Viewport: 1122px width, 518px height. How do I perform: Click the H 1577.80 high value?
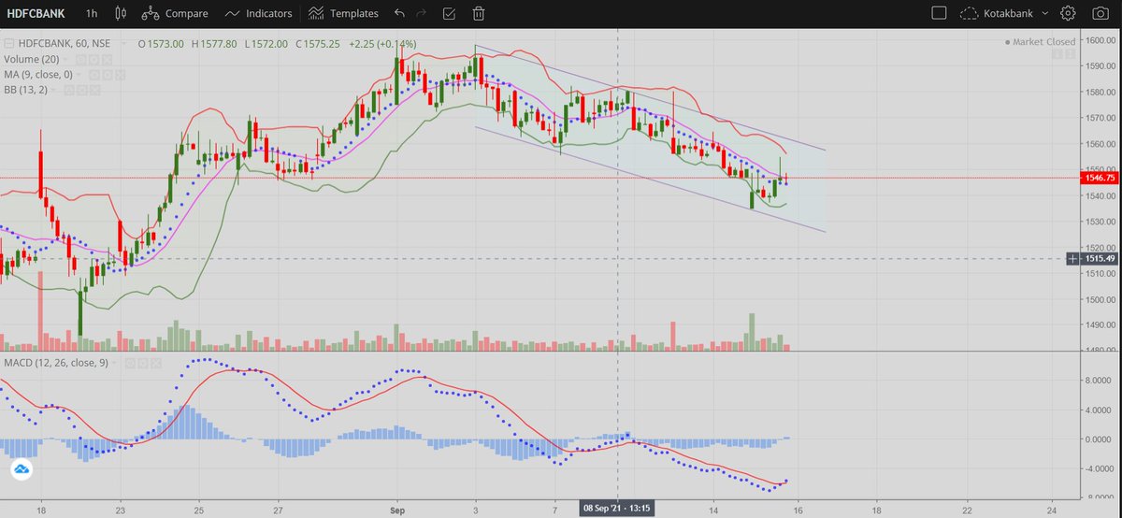click(214, 44)
